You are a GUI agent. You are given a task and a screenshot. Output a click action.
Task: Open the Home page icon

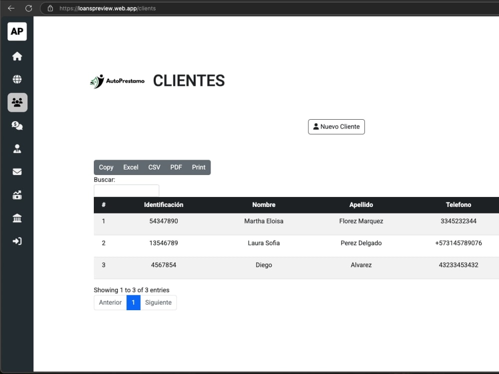(17, 56)
